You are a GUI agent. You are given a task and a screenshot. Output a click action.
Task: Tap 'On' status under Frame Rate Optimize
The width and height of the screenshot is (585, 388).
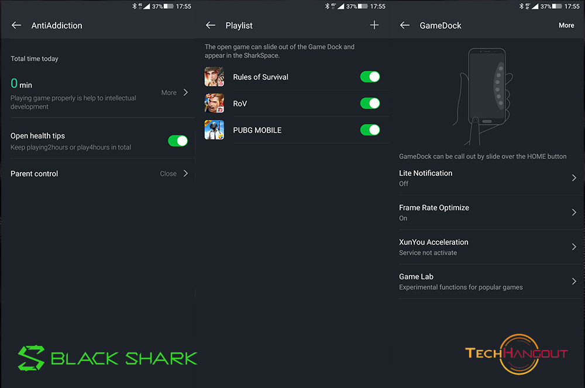coord(403,218)
